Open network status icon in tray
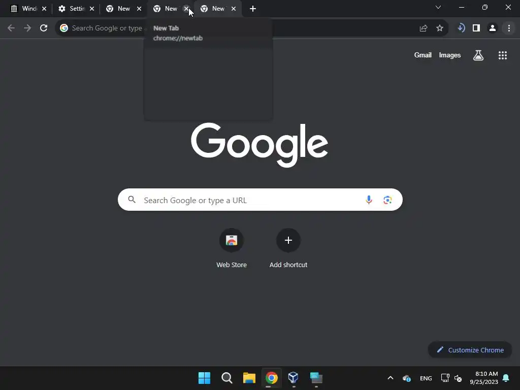Viewport: 520px width, 390px height. 445,378
